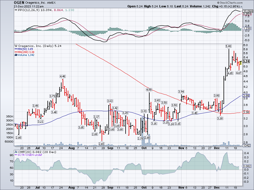Screen dimensions: 254x190
Task: Click the yellow highlighted latest price bar
Action: (x=241, y=63)
